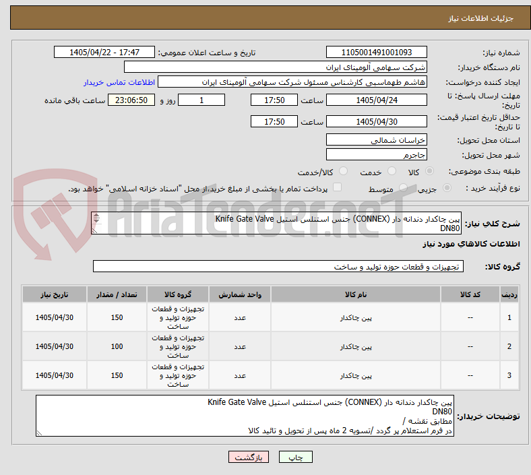The height and width of the screenshot is (475, 531).
Task: Click quantity 100 in row 2
Action: click(x=117, y=346)
